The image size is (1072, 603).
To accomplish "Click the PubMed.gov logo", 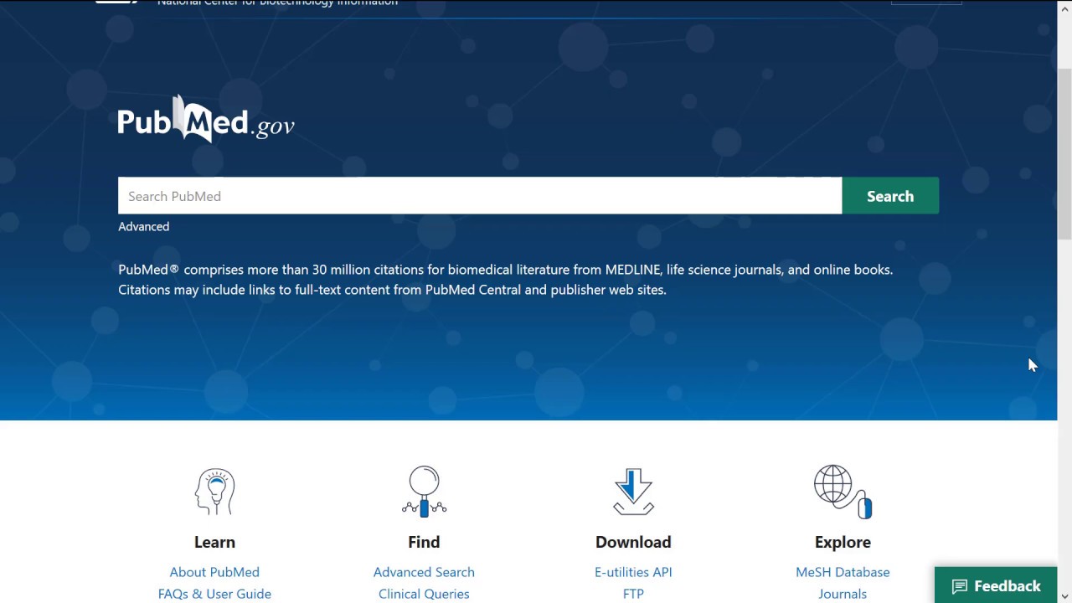I will click(206, 119).
